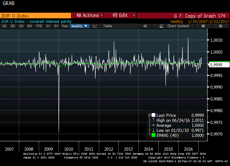Image resolution: width=230 pixels, height=166 pixels.
Task: Click the green EMAVG color swatch
Action: coord(153,135)
